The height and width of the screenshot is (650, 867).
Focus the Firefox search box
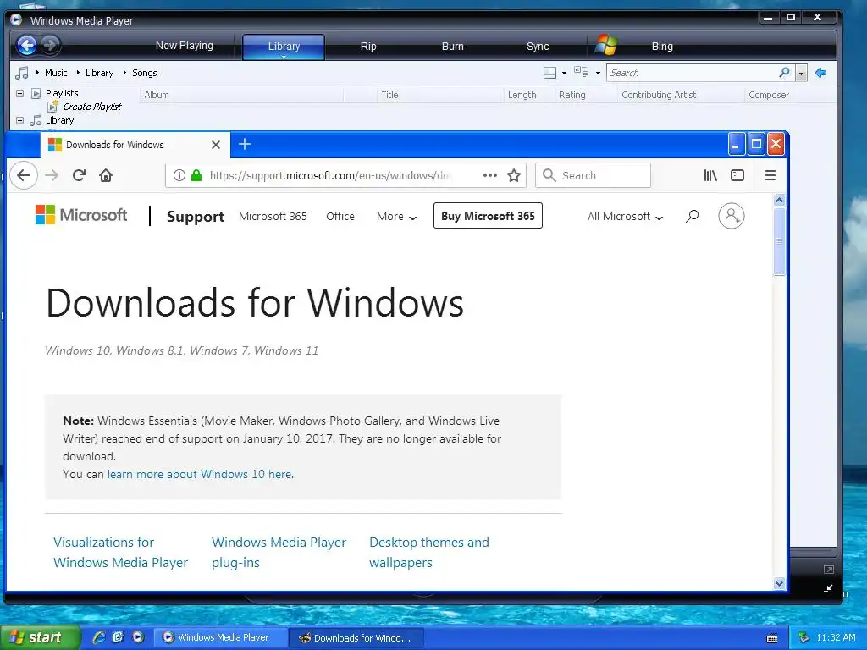tap(593, 175)
